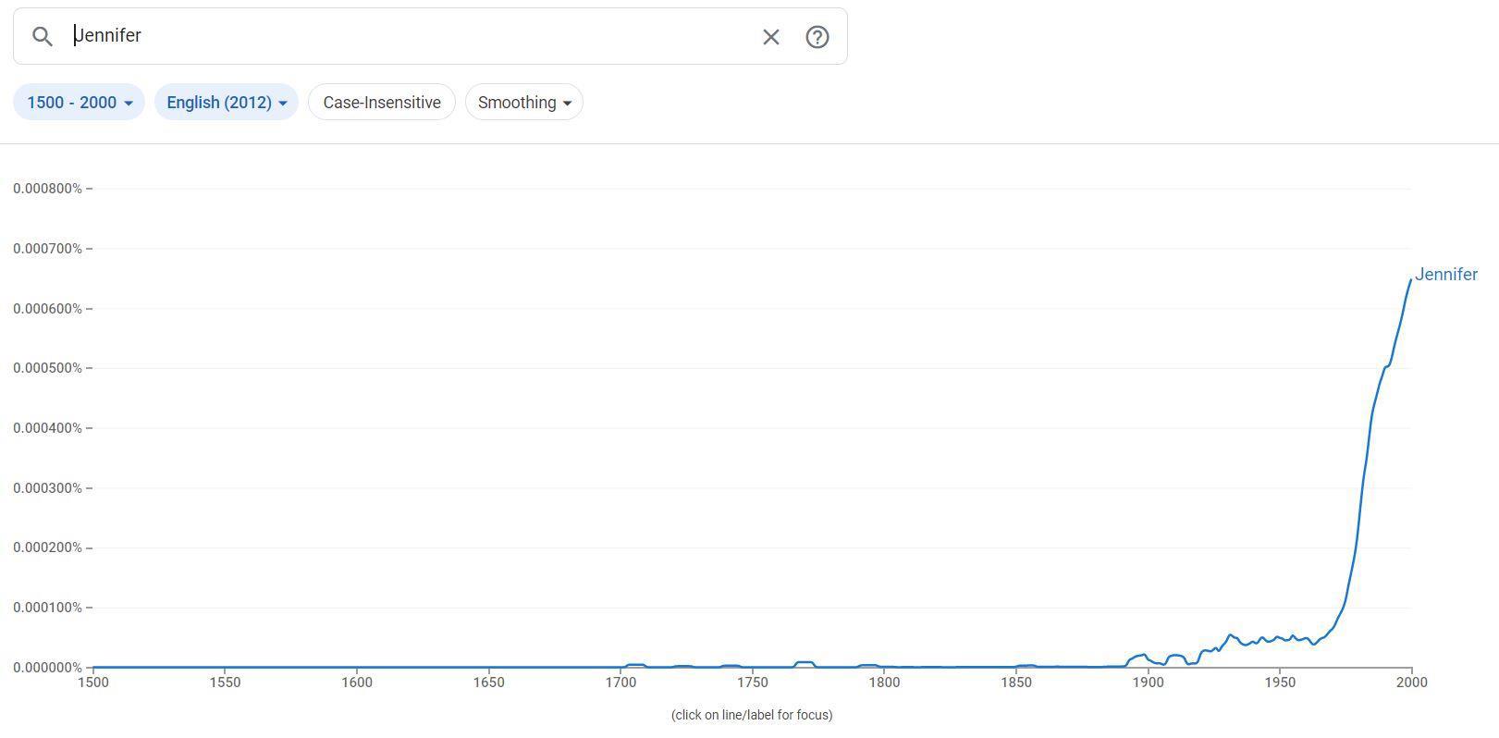
Task: Click the 1900 x-axis year label
Action: tap(1148, 683)
